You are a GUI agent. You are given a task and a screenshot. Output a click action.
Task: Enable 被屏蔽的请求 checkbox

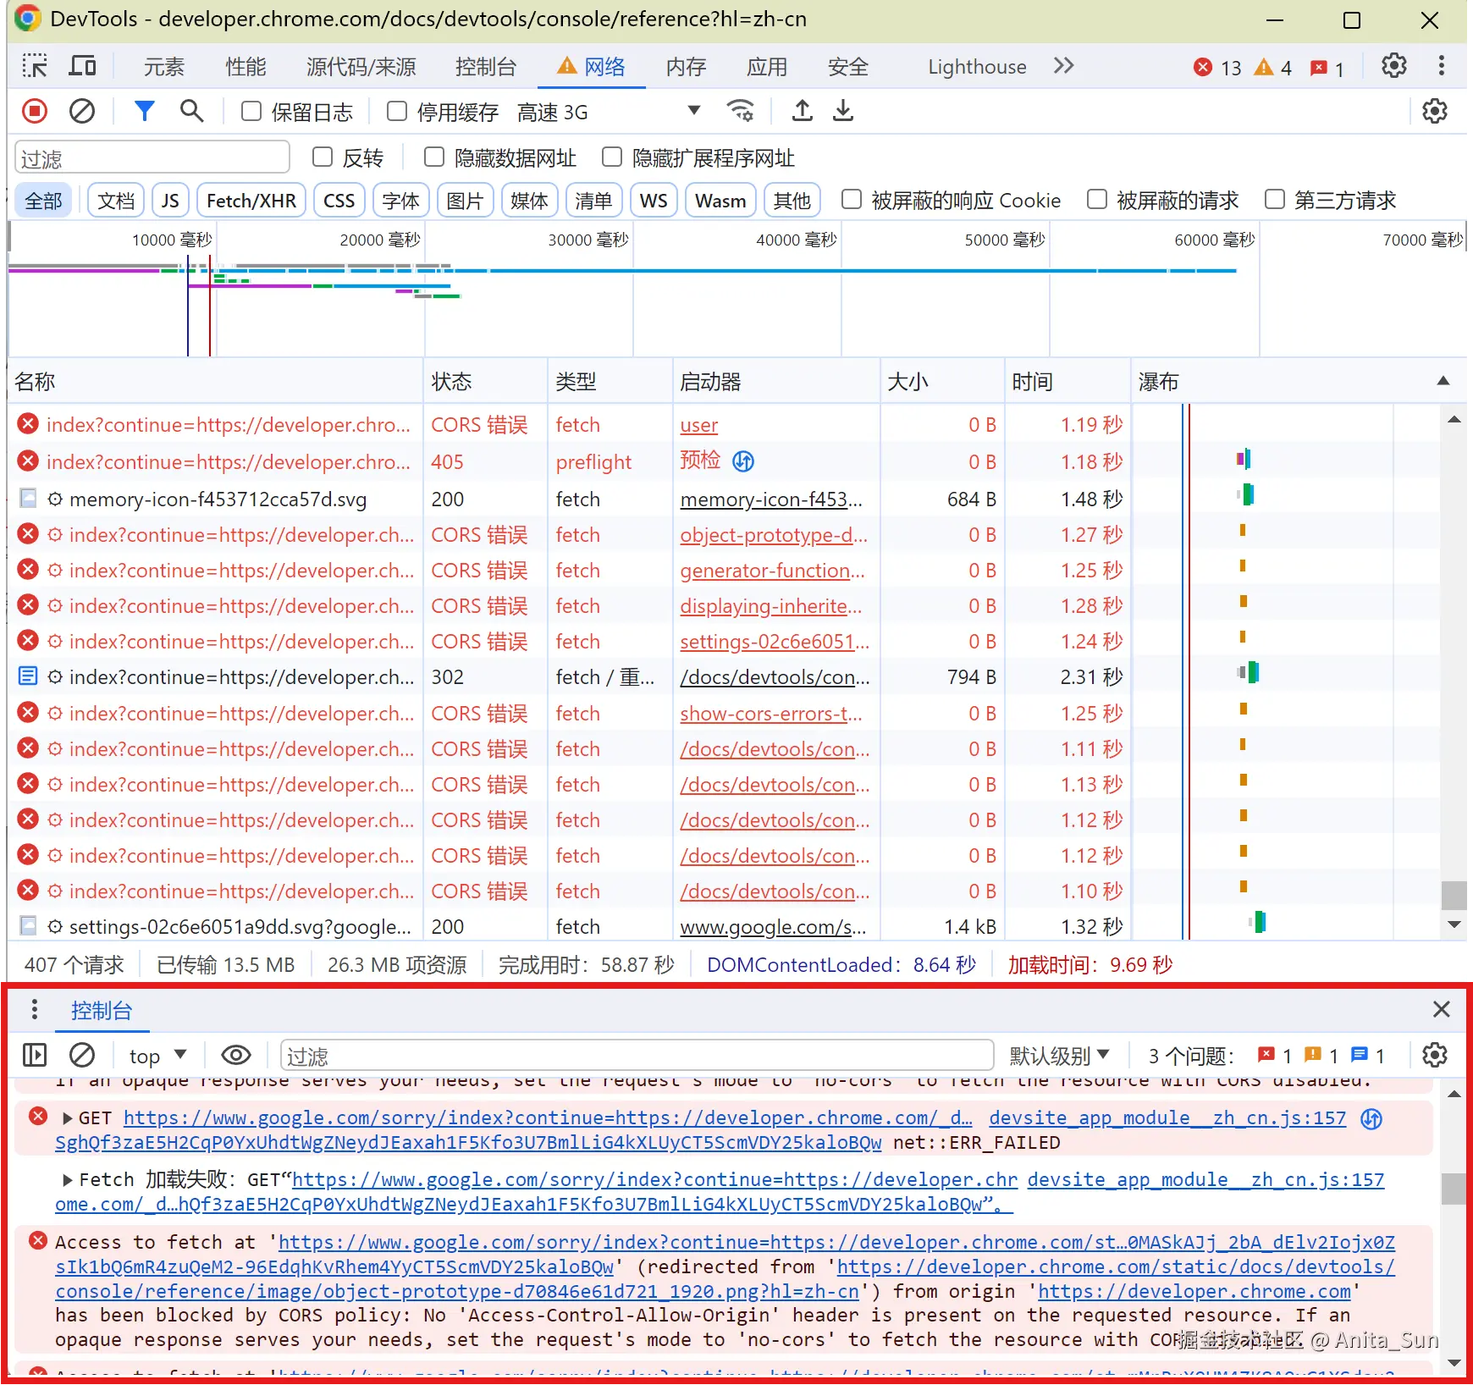pyautogui.click(x=1097, y=199)
